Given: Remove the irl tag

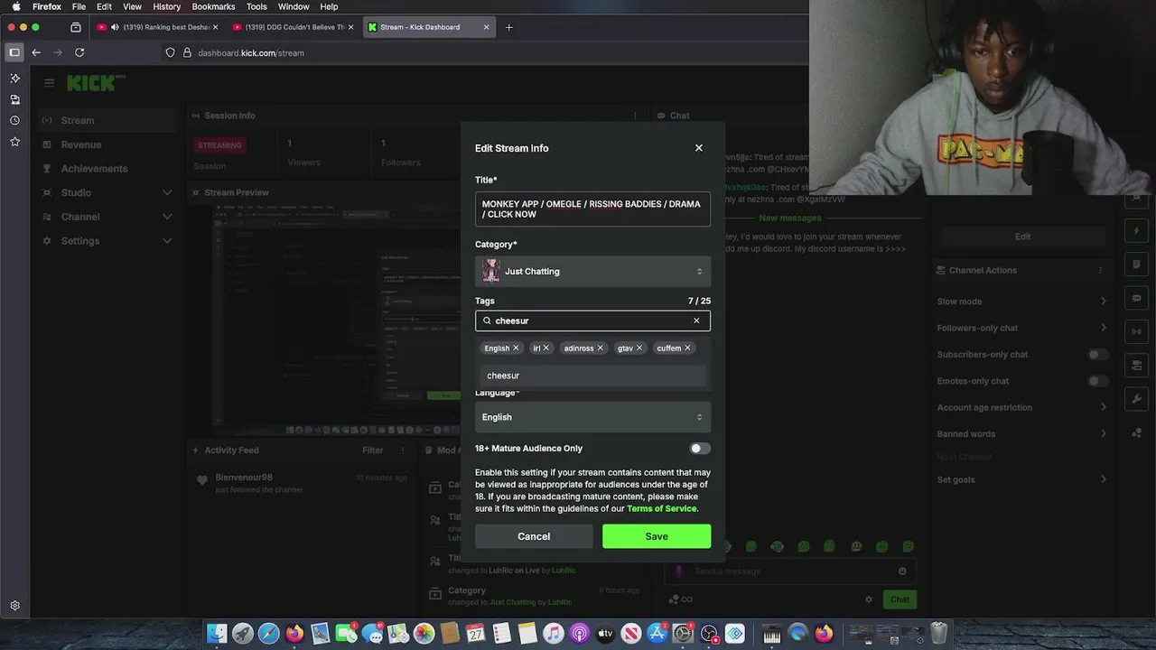Looking at the screenshot, I should click(x=545, y=348).
